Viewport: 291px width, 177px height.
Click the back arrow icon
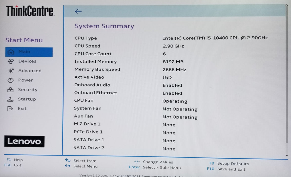point(78,11)
